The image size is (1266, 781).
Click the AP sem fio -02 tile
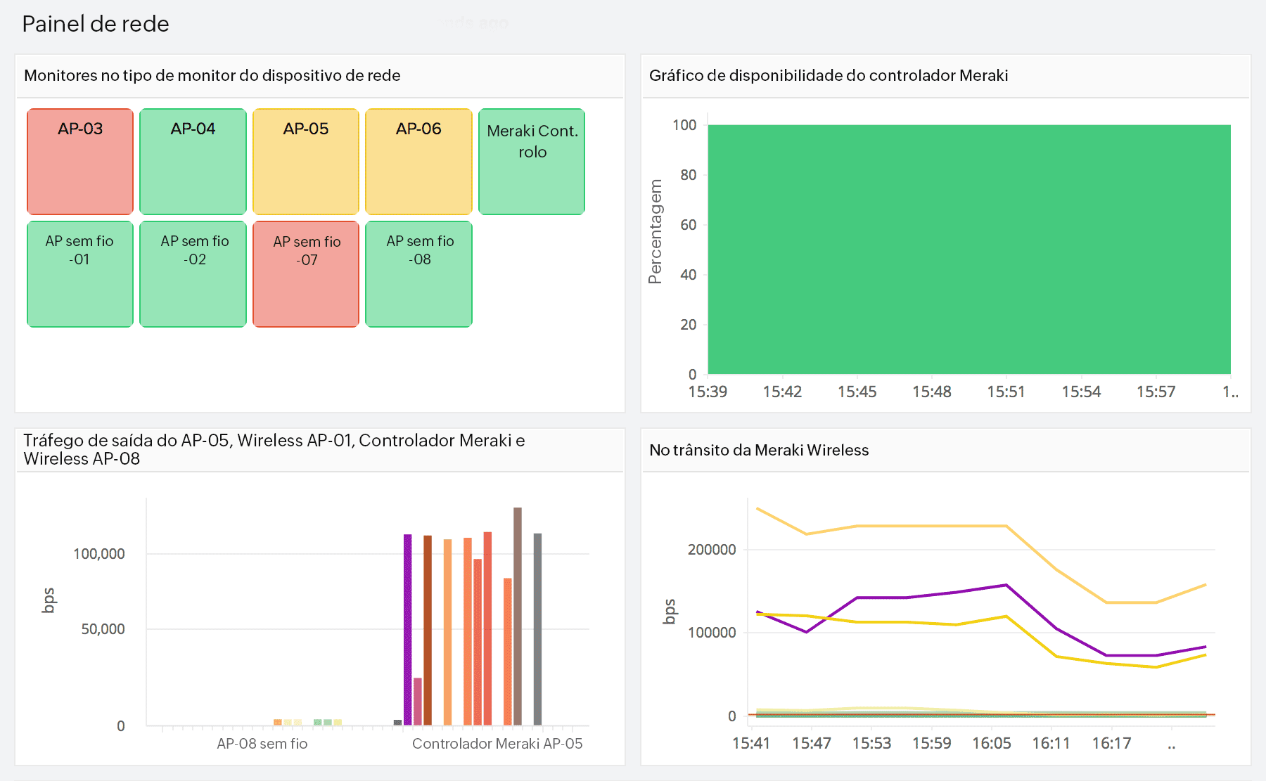coord(193,273)
